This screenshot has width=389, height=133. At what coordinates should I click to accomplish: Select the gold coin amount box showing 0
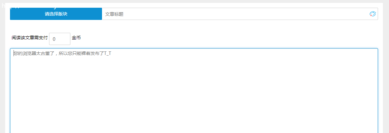coord(60,39)
